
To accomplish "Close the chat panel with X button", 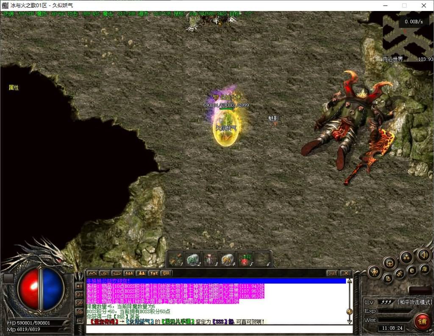I will click(346, 273).
